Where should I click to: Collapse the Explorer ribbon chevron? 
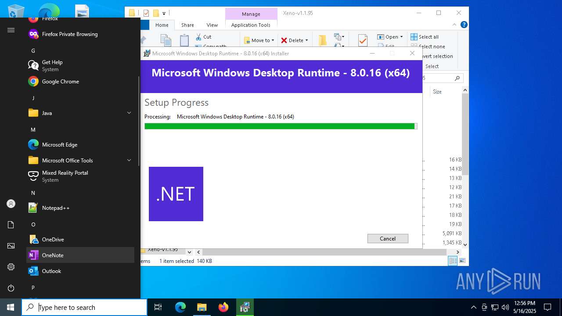coord(455,25)
